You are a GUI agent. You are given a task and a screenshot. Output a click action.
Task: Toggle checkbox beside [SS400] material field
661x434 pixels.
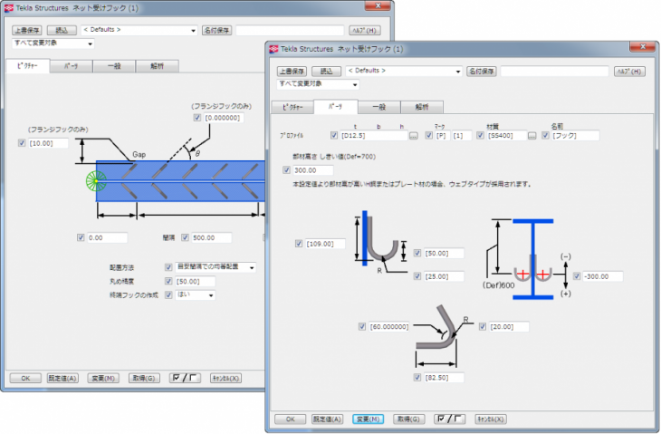coord(480,135)
